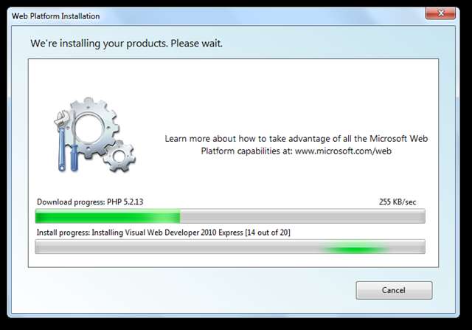
Task: Click the green marquee glow in install bar
Action: [x=355, y=249]
